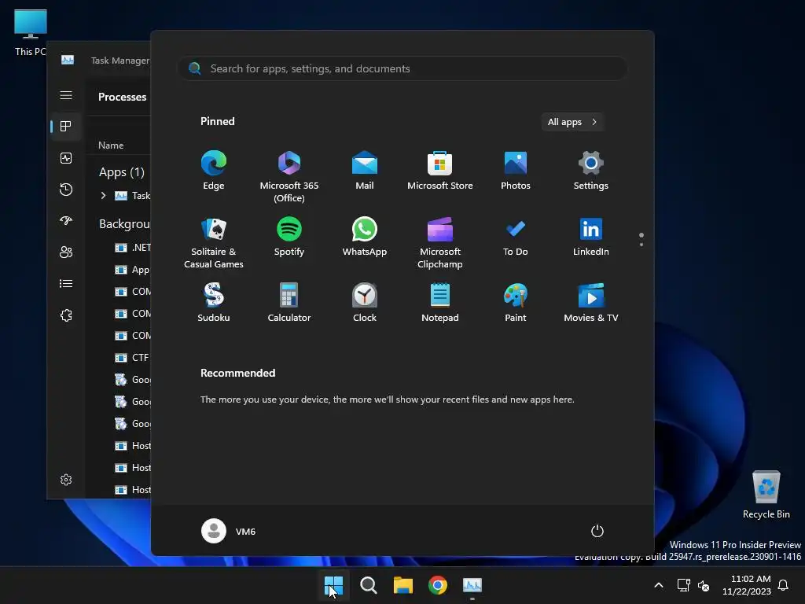Open Task Manager hamburger navigation menu
The width and height of the screenshot is (805, 604).
click(x=66, y=95)
